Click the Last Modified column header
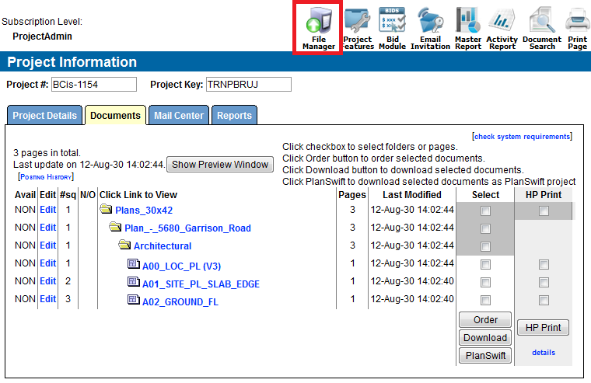591x383 pixels. (x=412, y=195)
